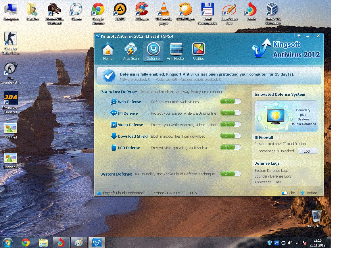This screenshot has width=338, height=254.
Task: Open the Anti-Hacker tab
Action: pyautogui.click(x=176, y=51)
